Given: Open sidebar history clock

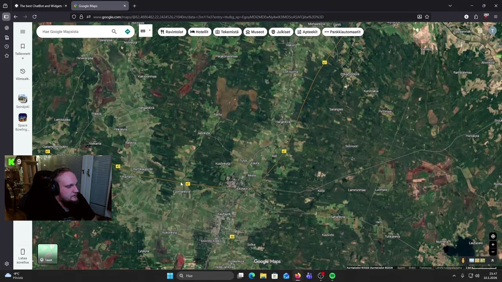Looking at the screenshot, I should click(7, 47).
